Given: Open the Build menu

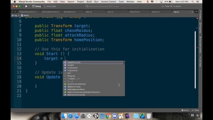Looking at the screenshot, I should pos(89,2).
